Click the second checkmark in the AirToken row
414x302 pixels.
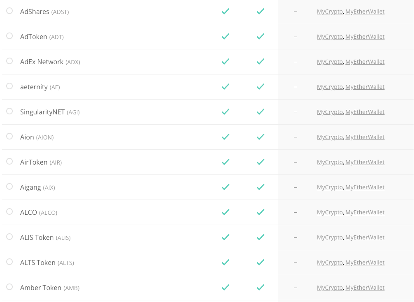260,162
